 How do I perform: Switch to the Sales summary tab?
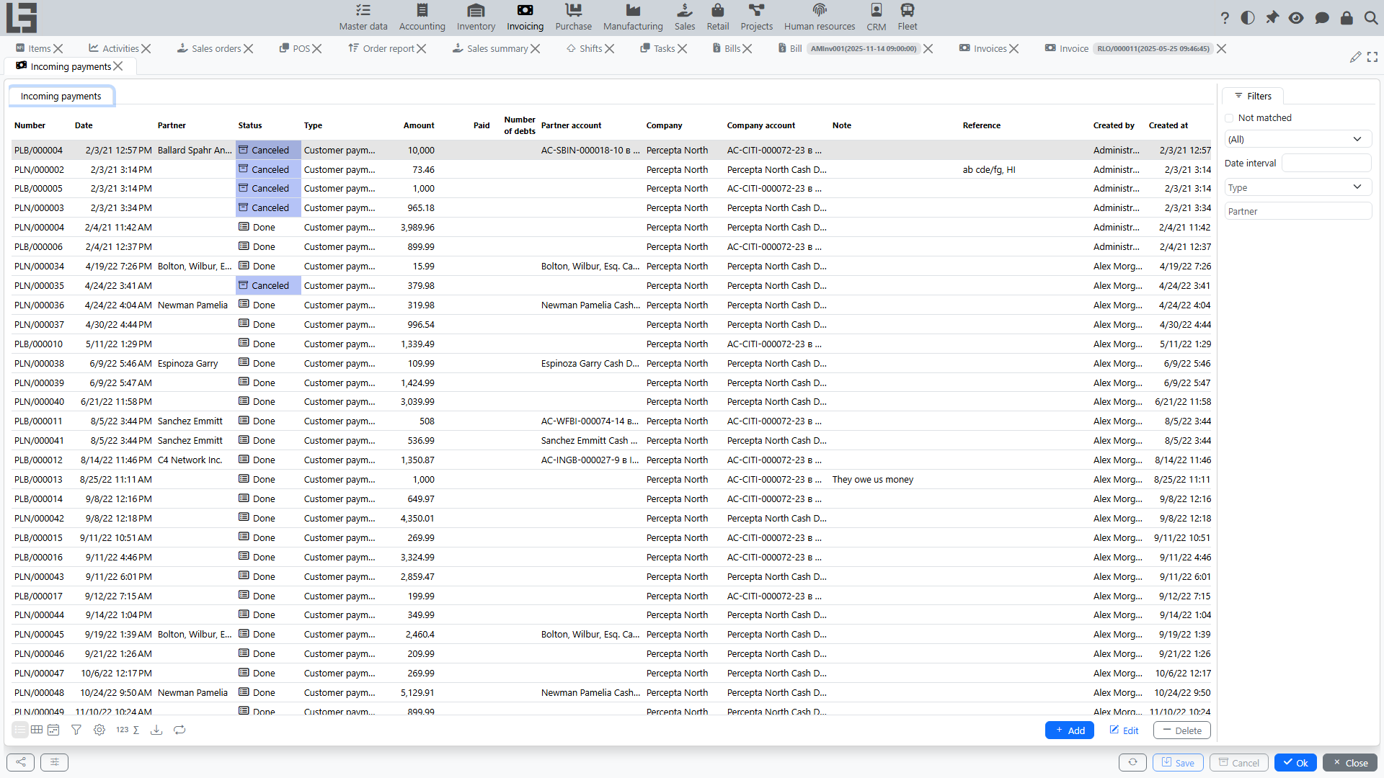click(x=490, y=48)
